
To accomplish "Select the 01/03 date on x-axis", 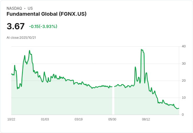I will 45,119.
